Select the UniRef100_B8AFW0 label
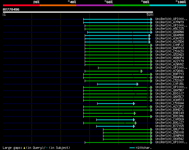 pyautogui.click(x=170, y=78)
